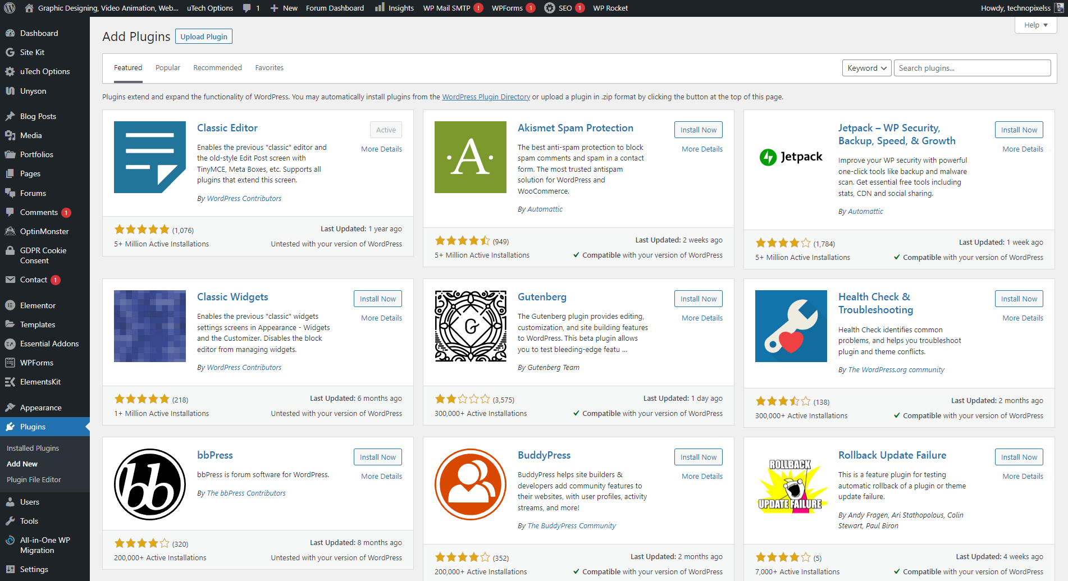This screenshot has width=1068, height=581.
Task: Open the Settings sidebar icon
Action: pyautogui.click(x=10, y=569)
